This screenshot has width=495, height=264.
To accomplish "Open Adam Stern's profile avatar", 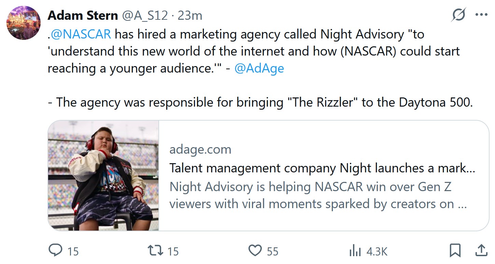I will coord(24,23).
